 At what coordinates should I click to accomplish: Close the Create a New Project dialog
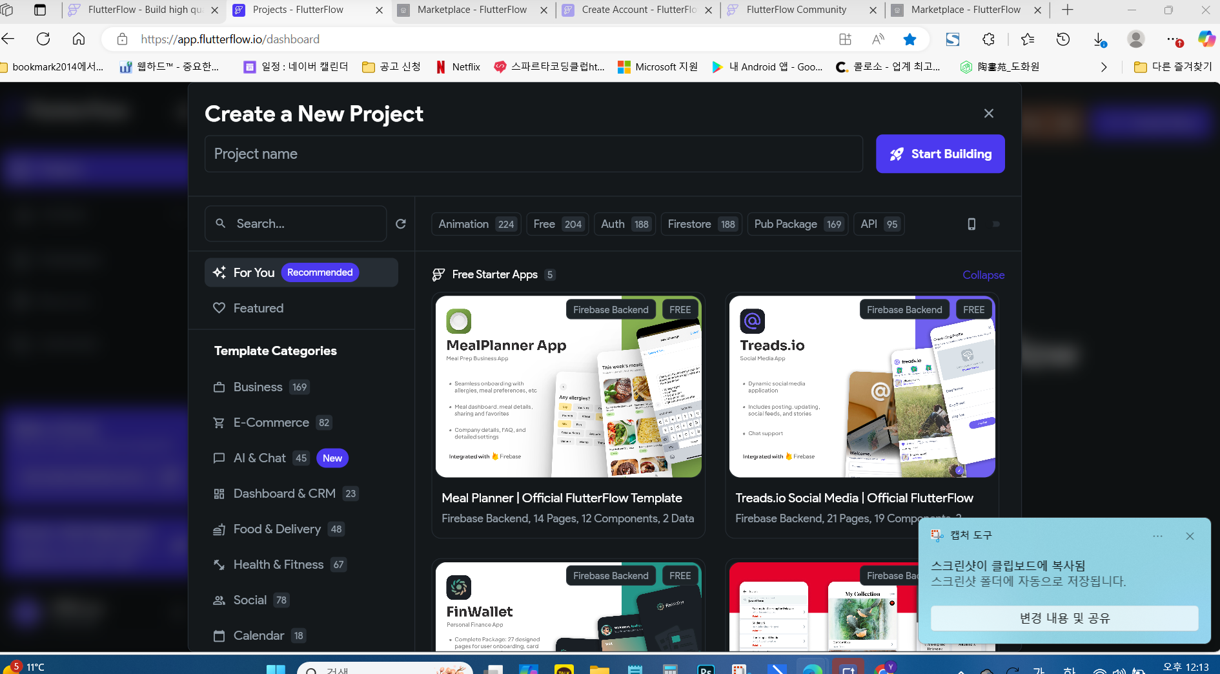988,114
